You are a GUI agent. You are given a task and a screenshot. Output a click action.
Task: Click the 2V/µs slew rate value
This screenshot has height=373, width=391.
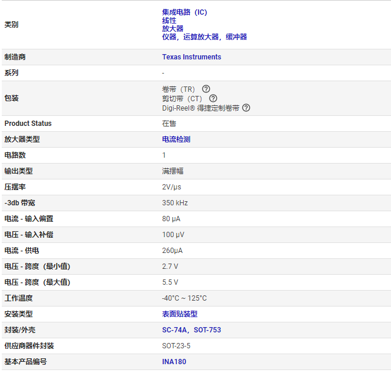point(171,187)
